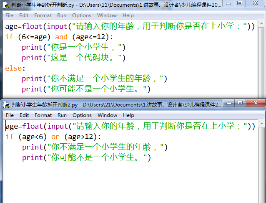Click the 'or' keyword in bottom editor
Screen dimensions: 266x203
pyautogui.click(x=55, y=137)
